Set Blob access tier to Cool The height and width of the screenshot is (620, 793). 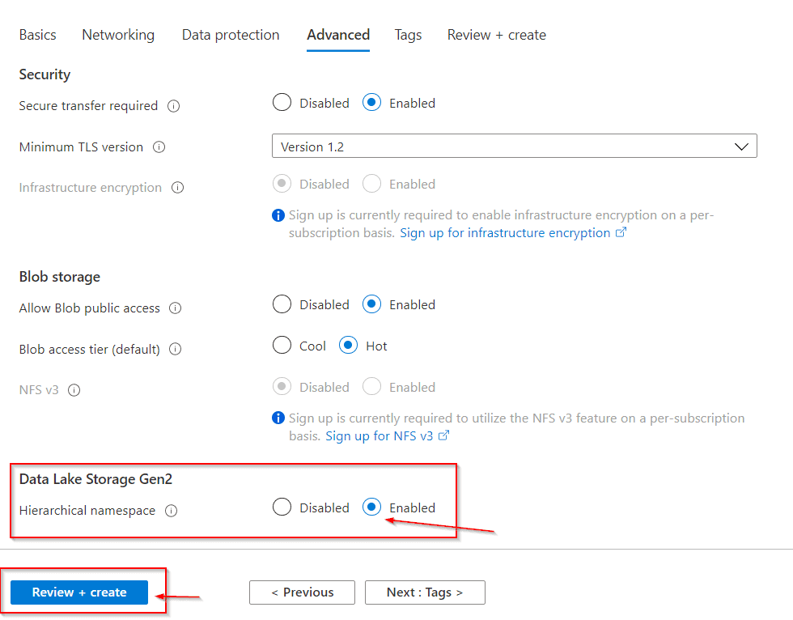[x=282, y=346]
